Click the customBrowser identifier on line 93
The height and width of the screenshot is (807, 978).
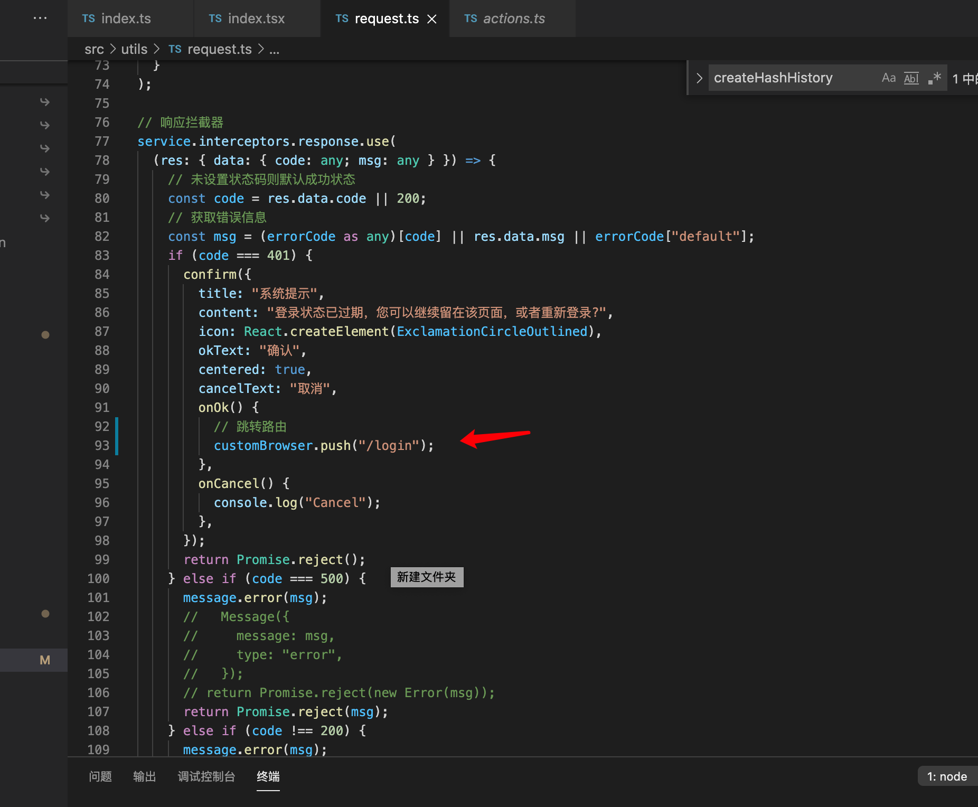[263, 445]
